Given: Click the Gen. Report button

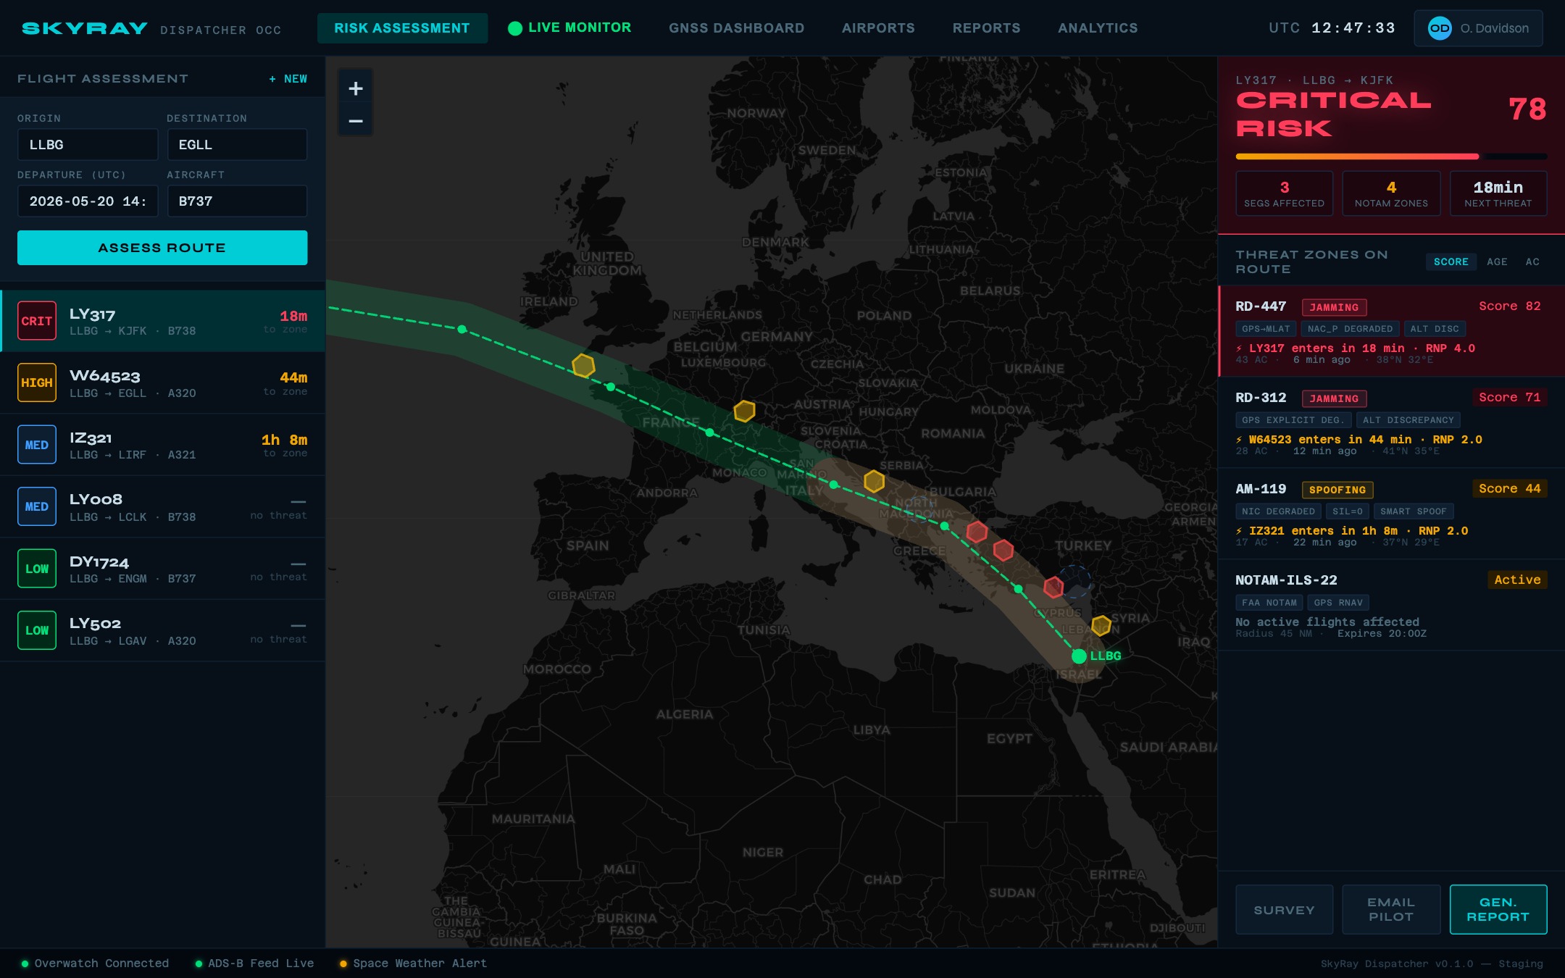Looking at the screenshot, I should click(1498, 910).
